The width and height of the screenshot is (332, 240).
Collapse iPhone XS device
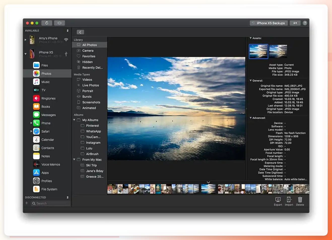pyautogui.click(x=25, y=54)
